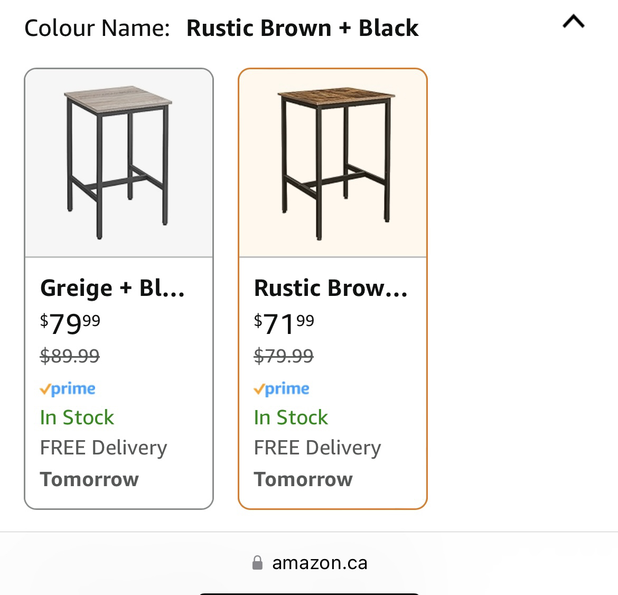Screen dimensions: 618x595
Task: Click FREE Delivery Tomorrow on the Rustic card
Action: click(x=317, y=462)
